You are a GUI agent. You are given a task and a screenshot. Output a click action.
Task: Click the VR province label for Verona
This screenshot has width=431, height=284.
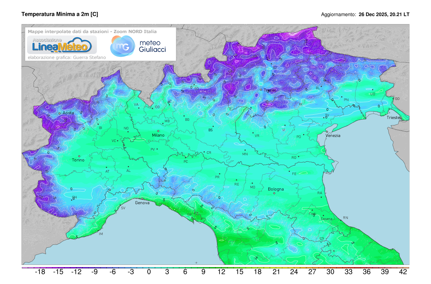[x=257, y=136]
